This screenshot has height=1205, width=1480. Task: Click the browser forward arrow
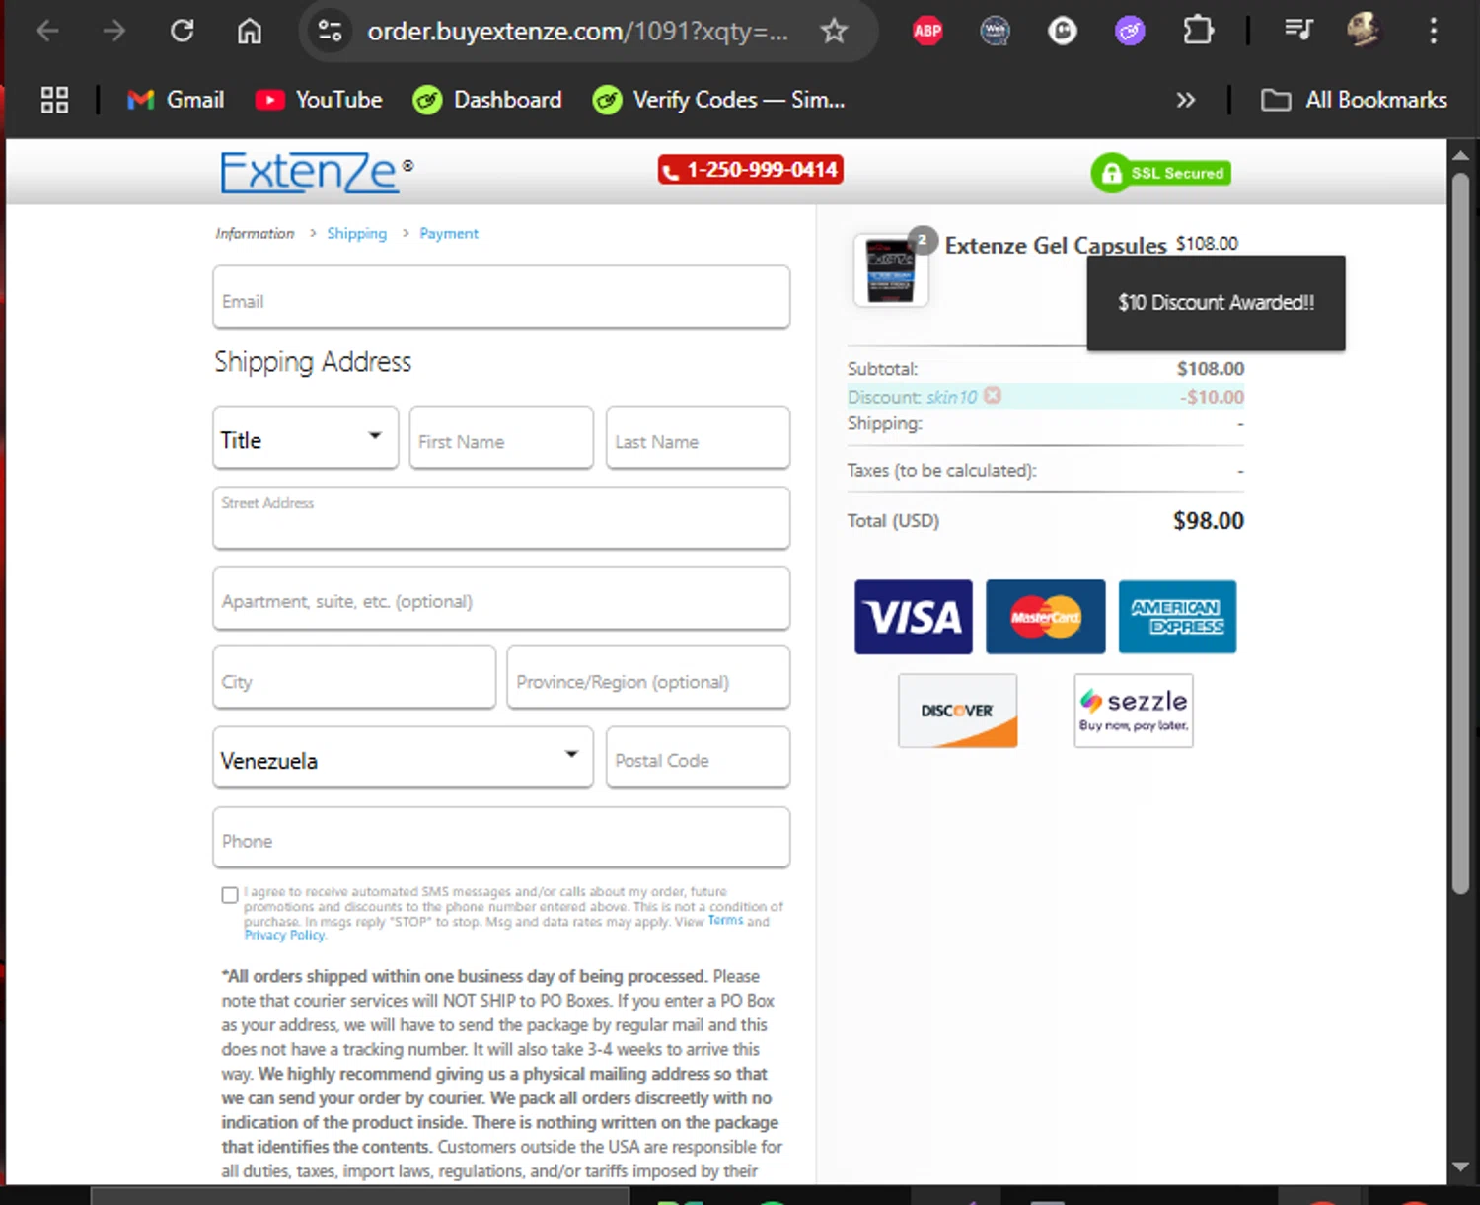[114, 32]
